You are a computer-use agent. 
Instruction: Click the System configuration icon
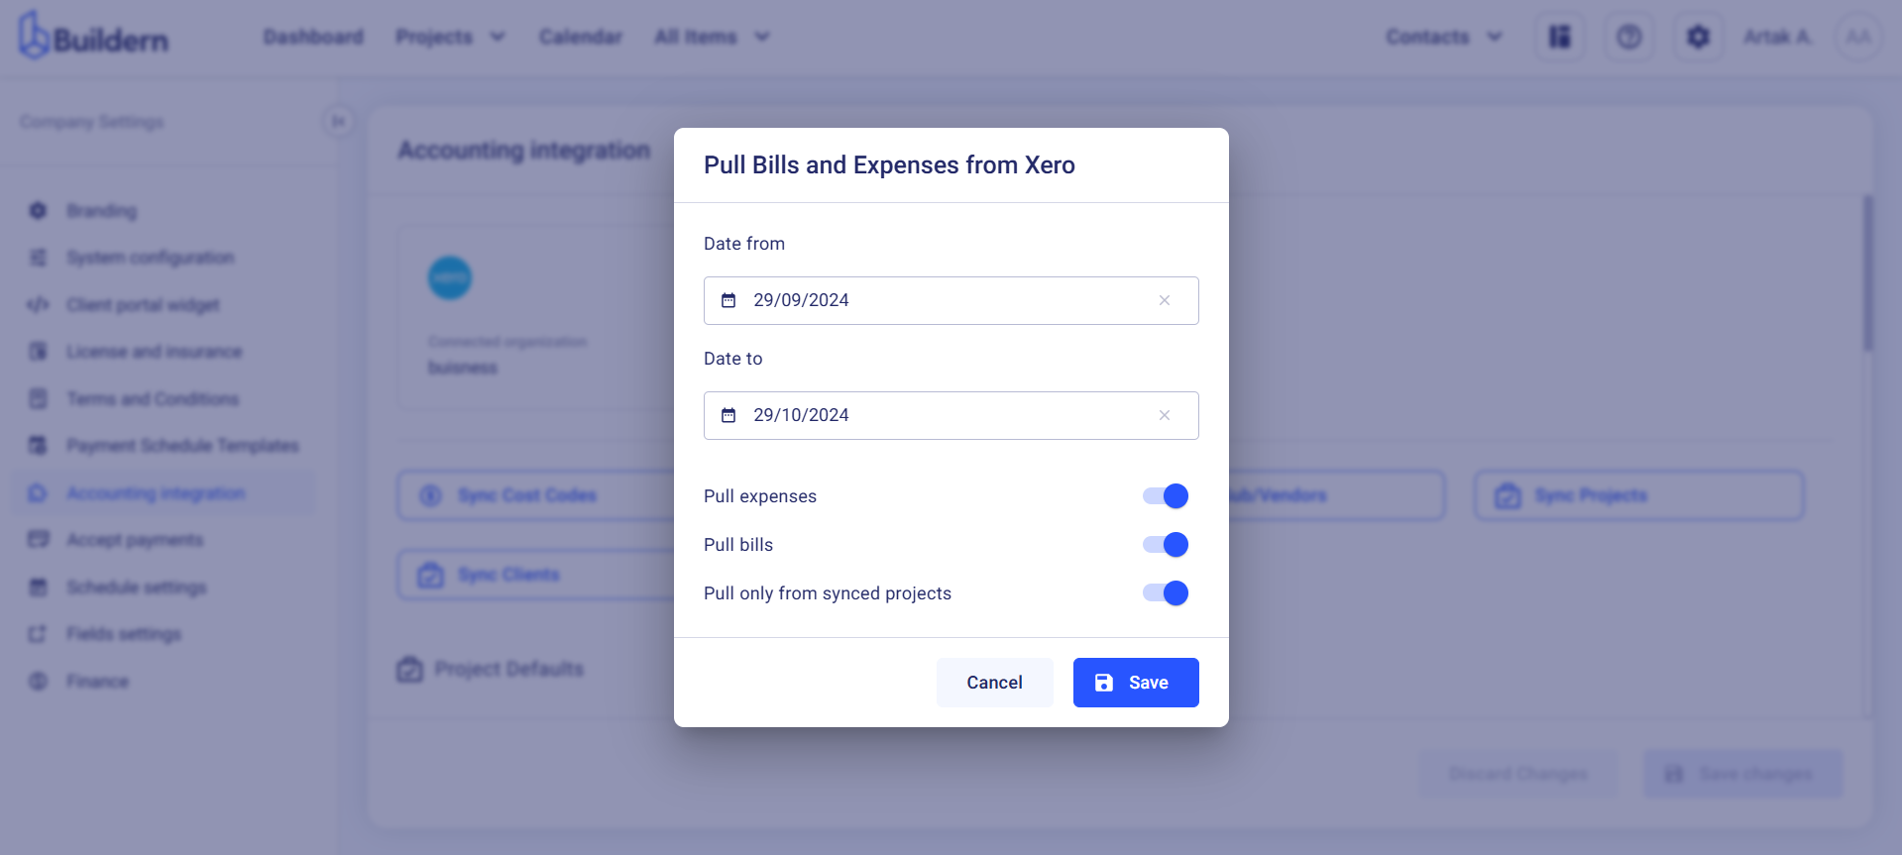coord(38,258)
